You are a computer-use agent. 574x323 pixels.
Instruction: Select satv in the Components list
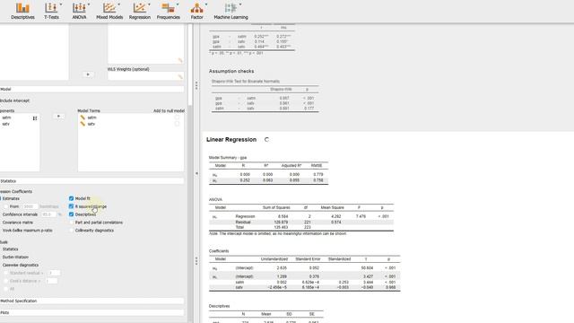click(6, 124)
